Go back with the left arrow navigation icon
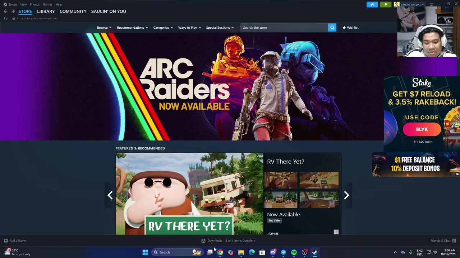460x258 pixels. (5, 11)
